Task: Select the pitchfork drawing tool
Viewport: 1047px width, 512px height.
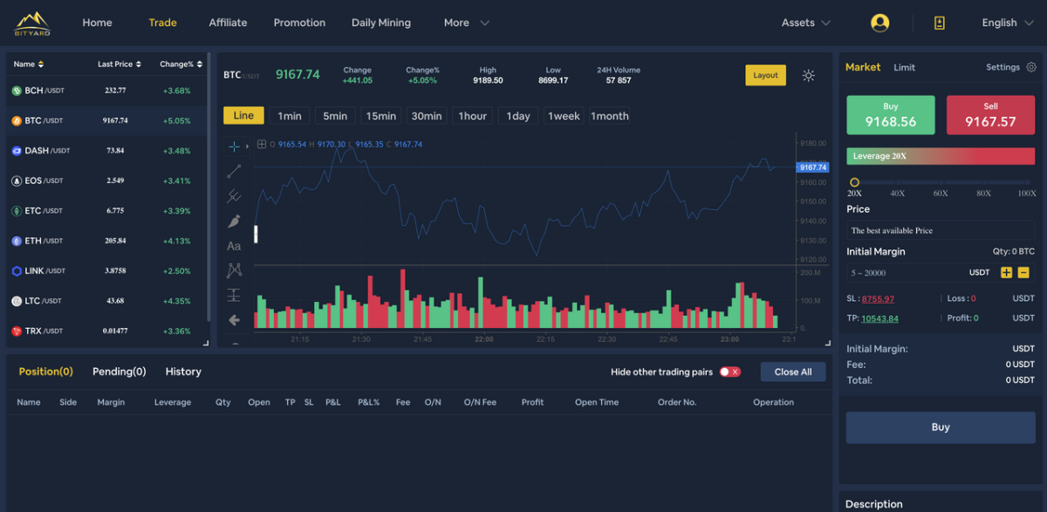Action: [x=234, y=196]
